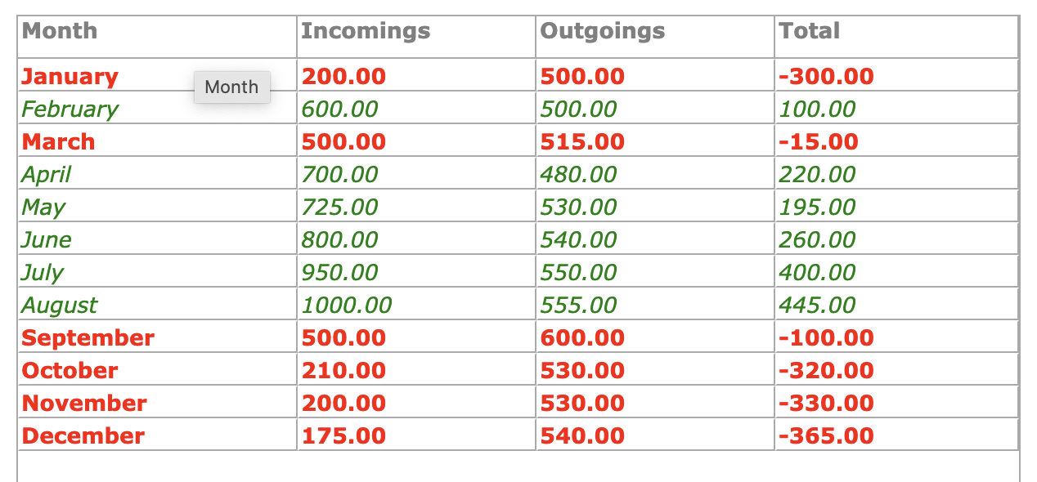Select January Total value -300.00
The width and height of the screenshot is (1037, 482).
826,77
